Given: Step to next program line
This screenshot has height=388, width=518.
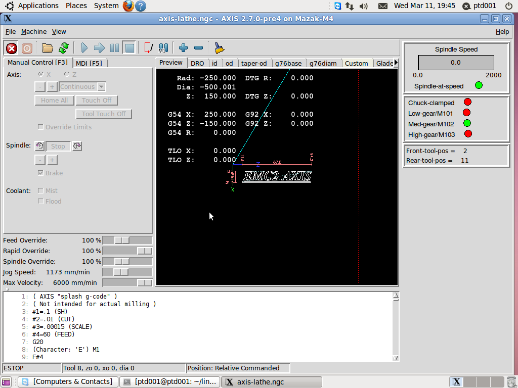Looking at the screenshot, I should tap(99, 48).
